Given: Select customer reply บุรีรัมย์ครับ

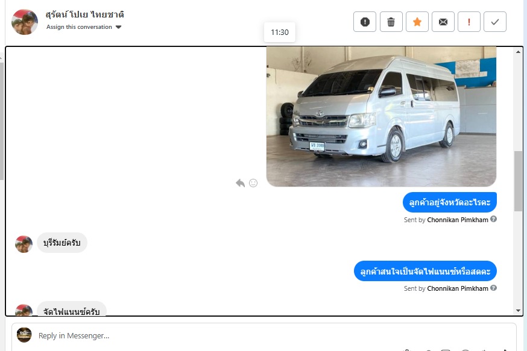Looking at the screenshot, I should [62, 243].
